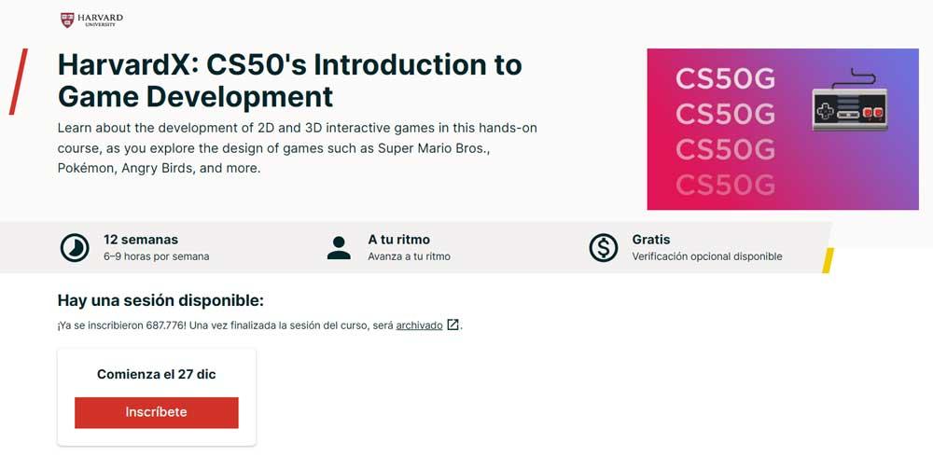Click the A tu ritmo pacing label

[398, 240]
